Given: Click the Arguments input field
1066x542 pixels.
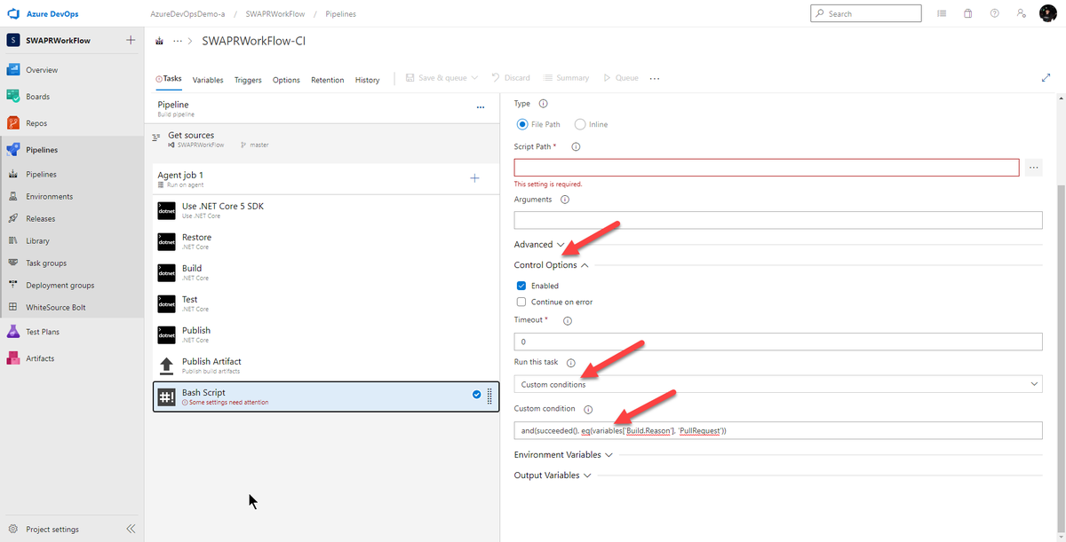Looking at the screenshot, I should click(x=778, y=220).
